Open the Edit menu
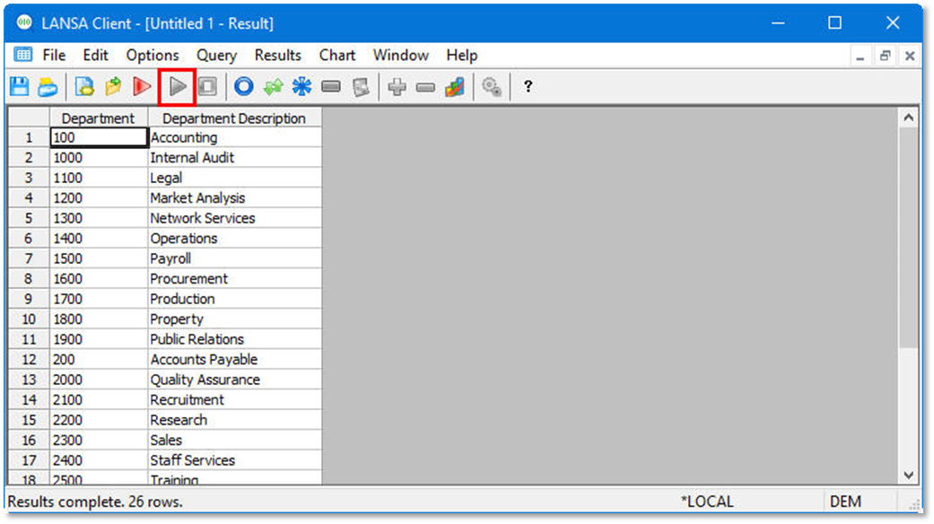Screen dimensions: 934x524 pyautogui.click(x=95, y=56)
